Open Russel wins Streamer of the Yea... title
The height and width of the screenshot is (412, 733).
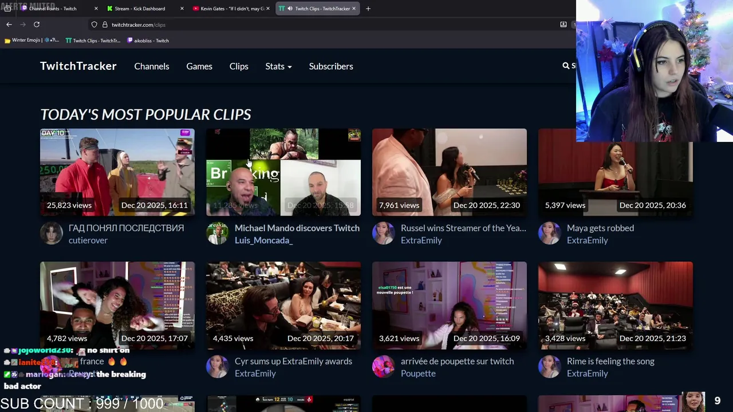(x=463, y=228)
